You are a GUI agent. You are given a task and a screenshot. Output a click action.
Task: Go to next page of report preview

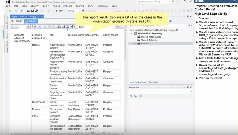(x=35, y=27)
